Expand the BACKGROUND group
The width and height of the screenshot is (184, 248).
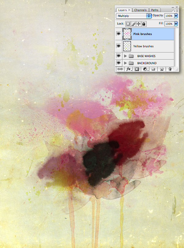[x=125, y=63]
